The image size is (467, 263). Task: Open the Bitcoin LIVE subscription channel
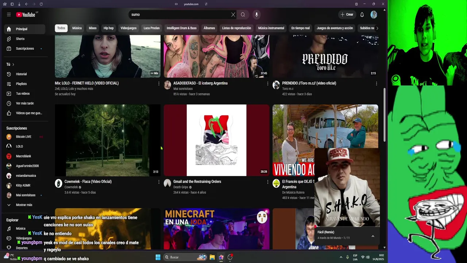click(x=24, y=137)
